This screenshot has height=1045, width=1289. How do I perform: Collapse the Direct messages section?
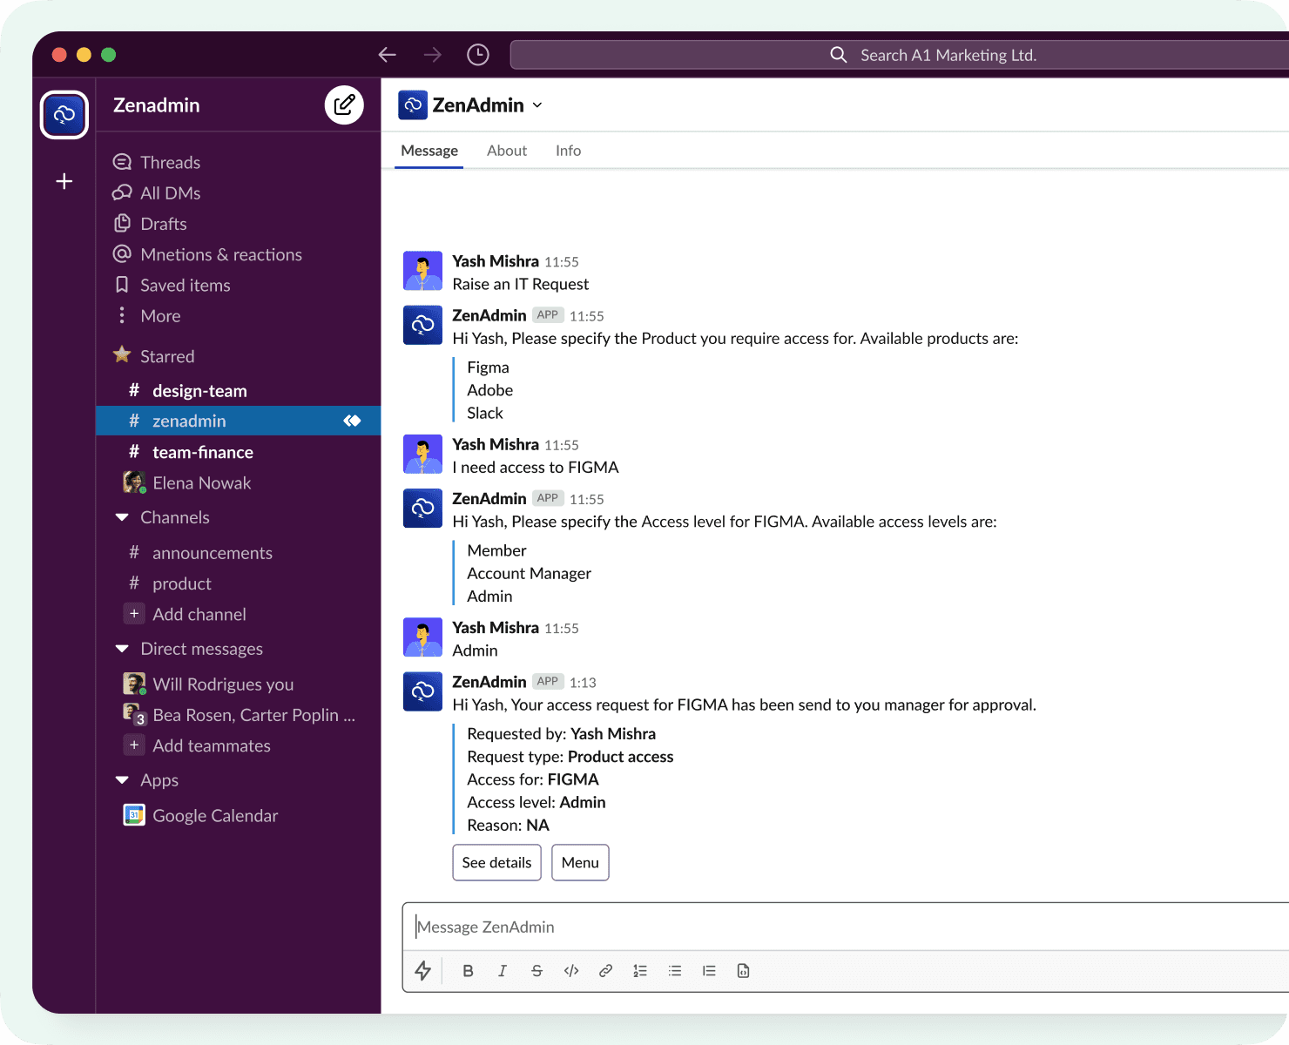coord(122,649)
